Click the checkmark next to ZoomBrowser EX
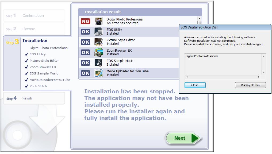 [26, 67]
